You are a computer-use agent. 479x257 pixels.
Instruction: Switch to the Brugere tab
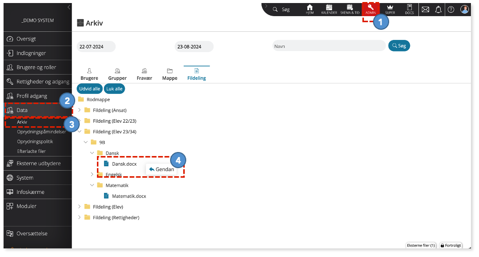coord(89,74)
